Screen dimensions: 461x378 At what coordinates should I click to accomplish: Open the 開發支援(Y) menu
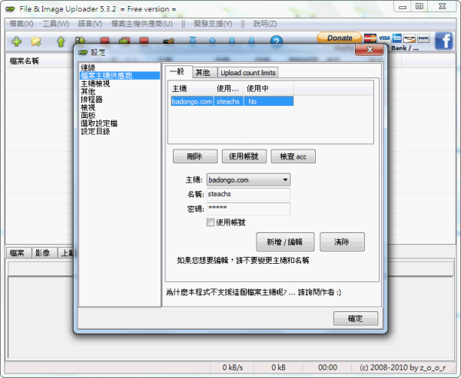213,24
